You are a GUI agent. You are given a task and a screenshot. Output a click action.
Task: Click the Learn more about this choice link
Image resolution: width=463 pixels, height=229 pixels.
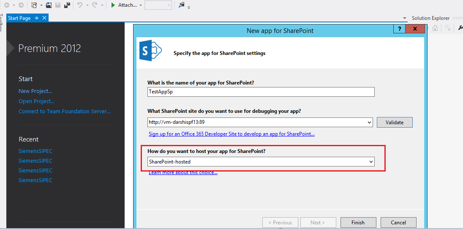[183, 172]
